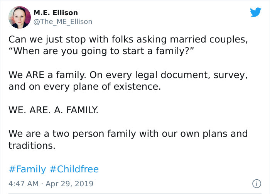270x194 pixels.
Task: Click the divider line below the timestamp
Action: tap(135, 194)
